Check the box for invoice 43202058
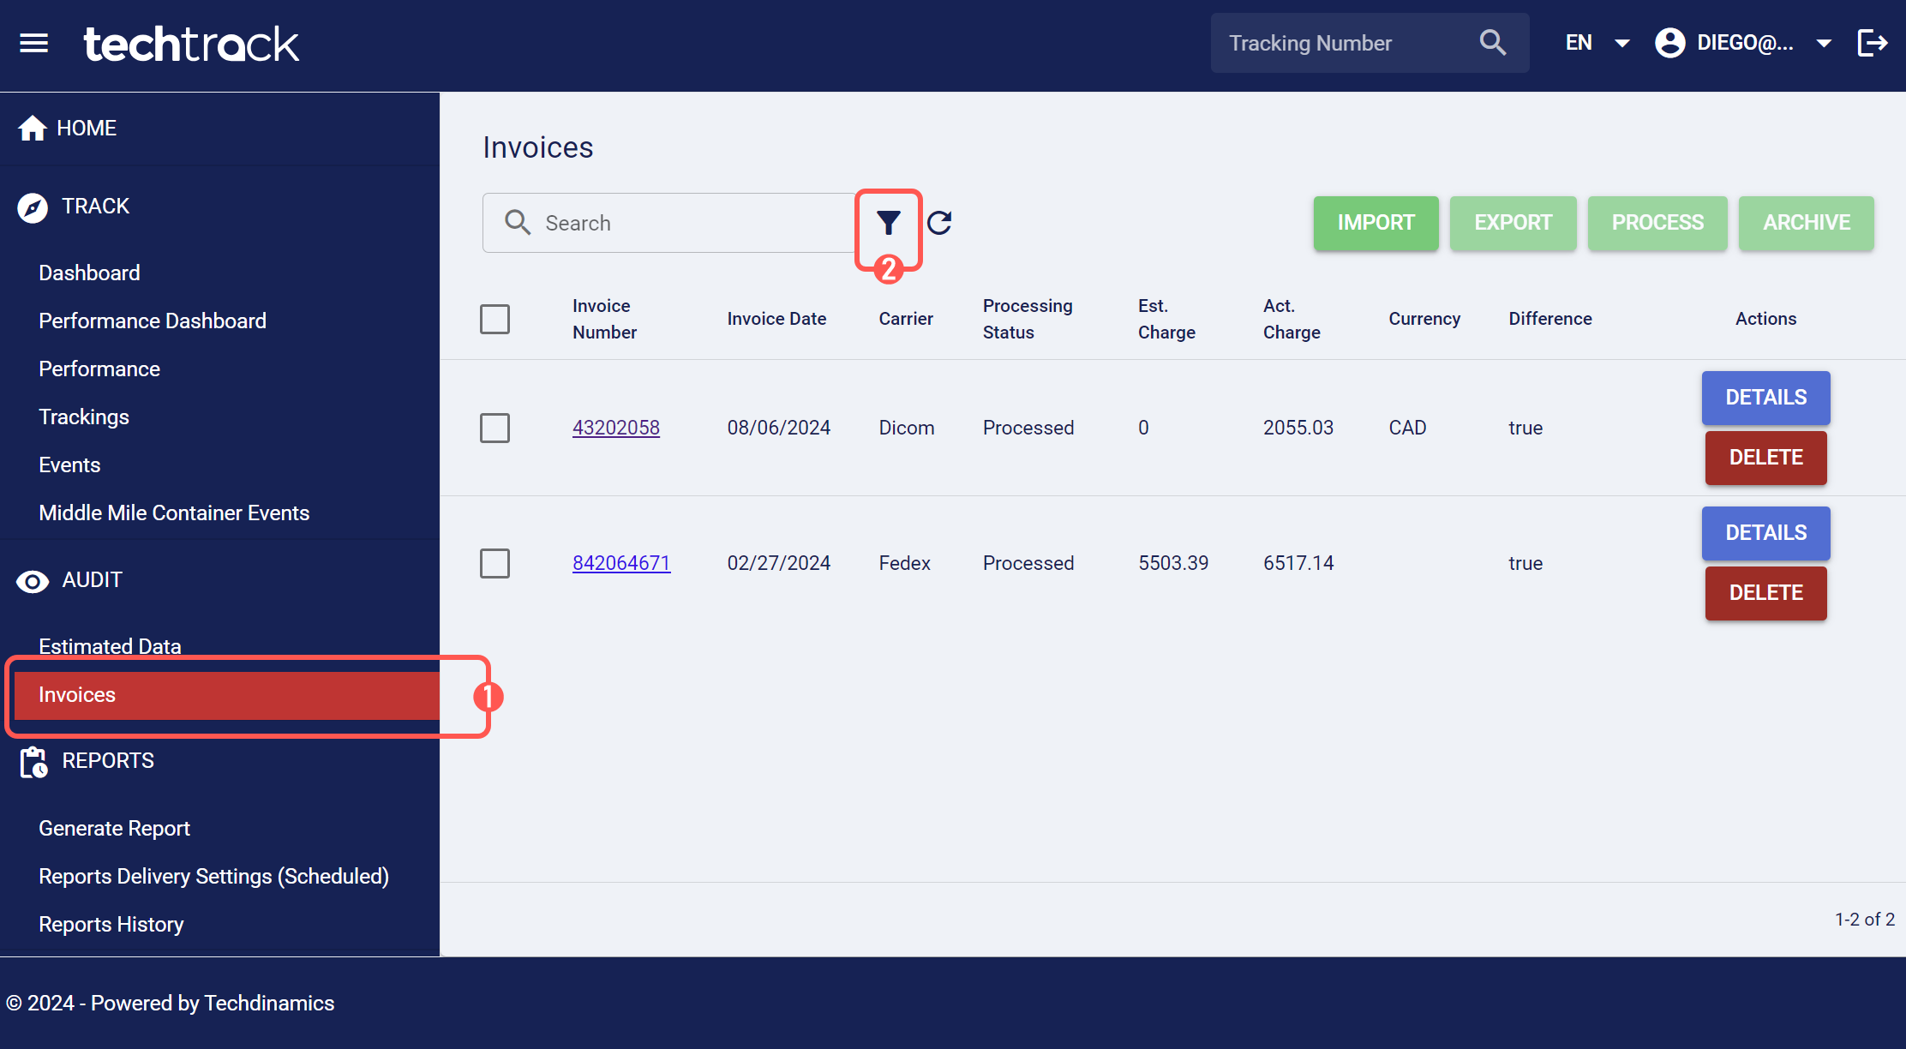 point(494,428)
